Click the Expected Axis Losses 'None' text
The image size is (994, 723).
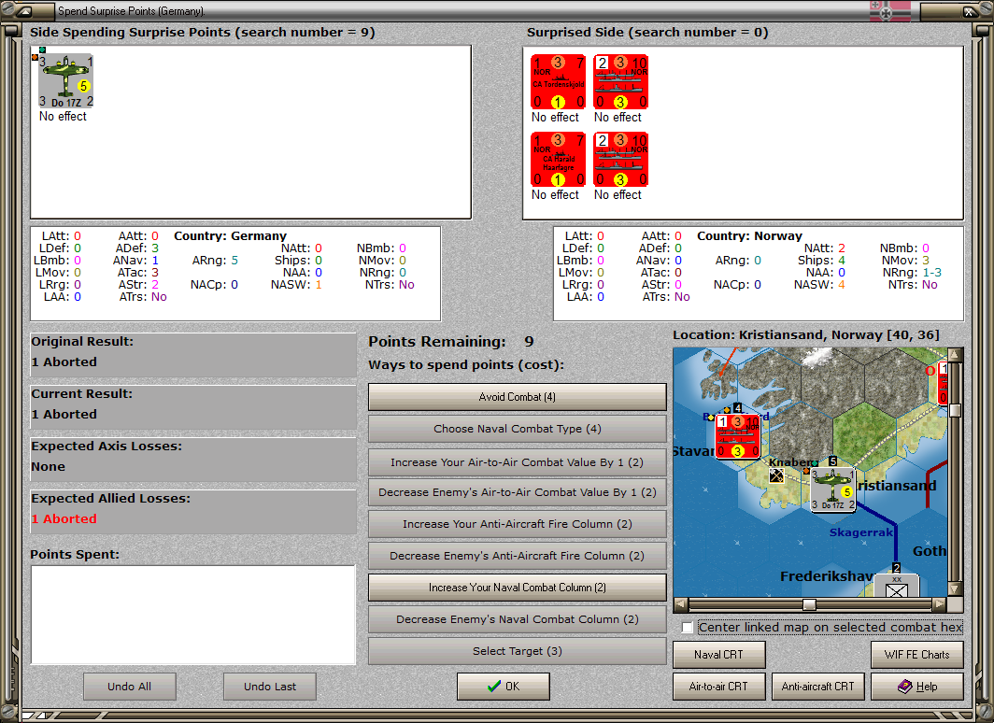coord(49,466)
